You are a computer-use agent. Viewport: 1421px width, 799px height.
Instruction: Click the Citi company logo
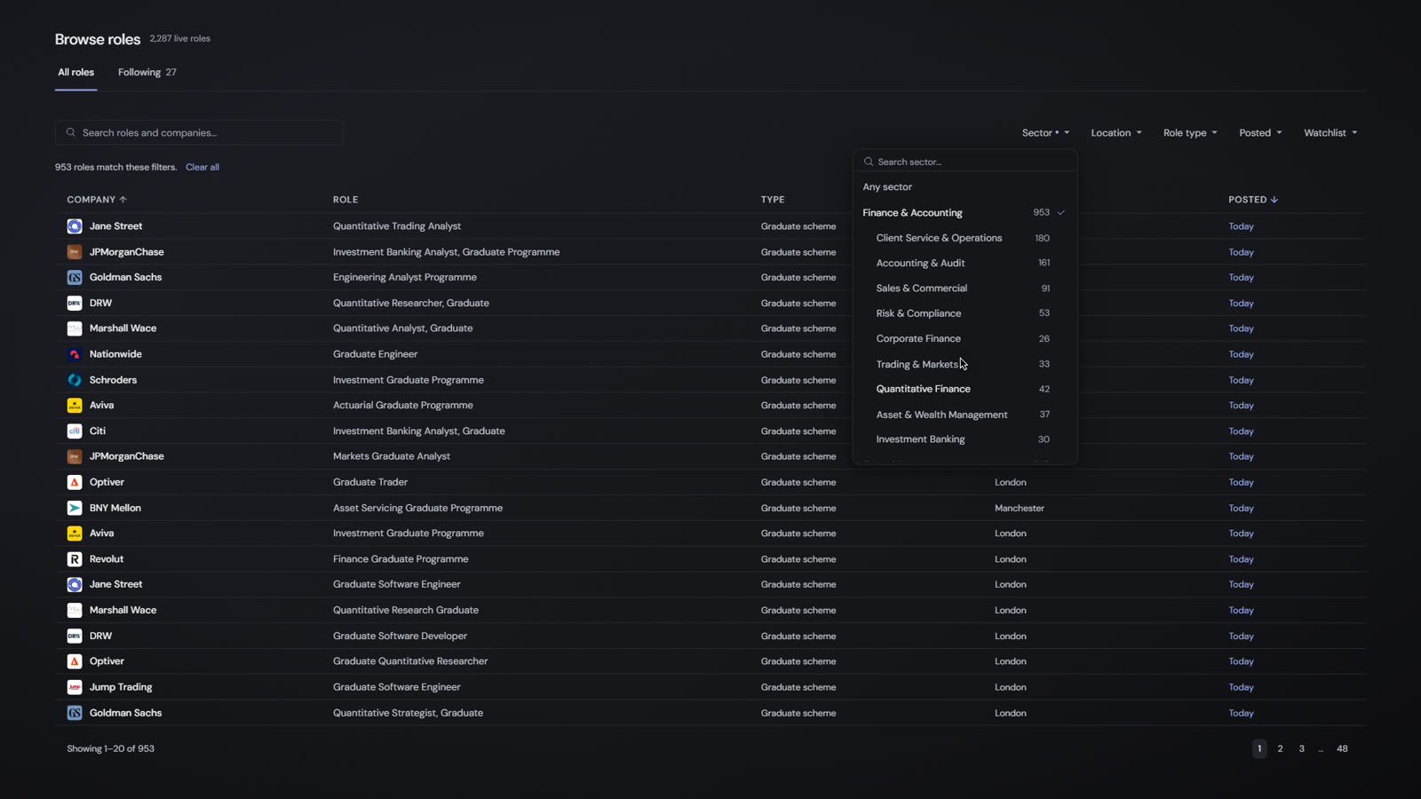(x=75, y=431)
